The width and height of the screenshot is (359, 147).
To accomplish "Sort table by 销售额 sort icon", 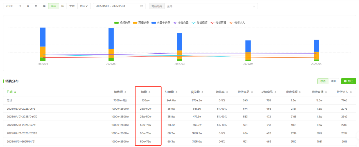I will pyautogui.click(x=125, y=92).
